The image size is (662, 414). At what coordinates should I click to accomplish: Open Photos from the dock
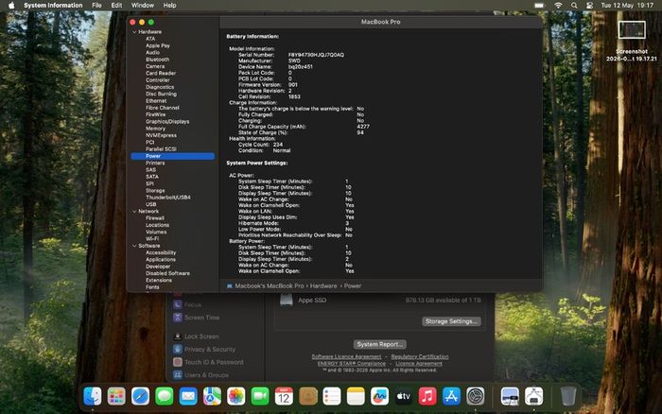[236, 397]
